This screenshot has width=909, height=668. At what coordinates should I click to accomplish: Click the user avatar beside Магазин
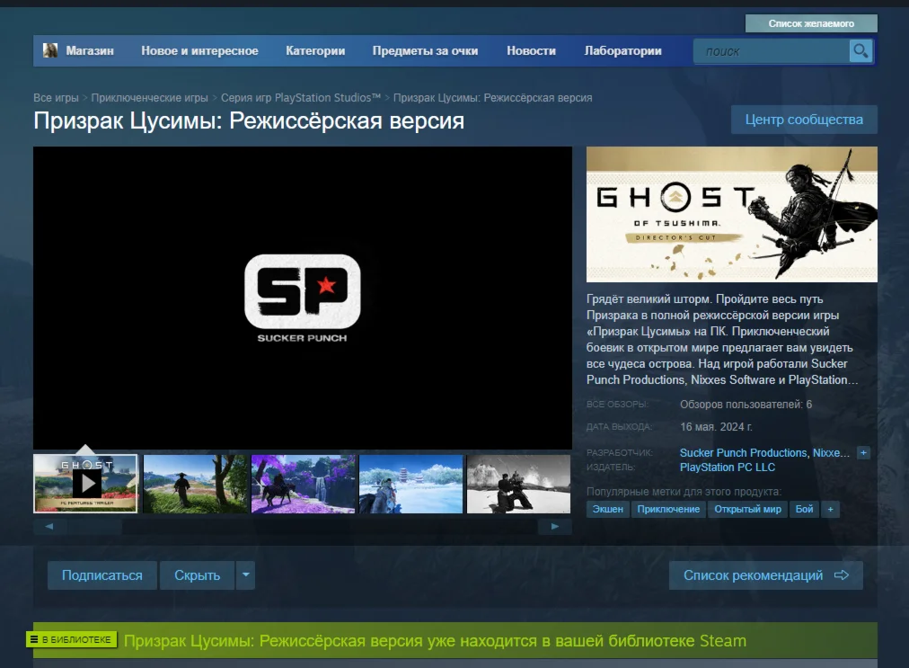click(x=50, y=51)
